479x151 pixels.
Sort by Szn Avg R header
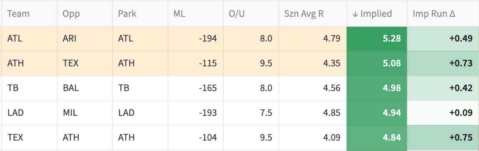pos(312,14)
